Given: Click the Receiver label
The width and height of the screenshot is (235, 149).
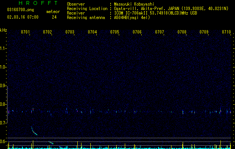Looking at the screenshot, I should tap(76, 13).
